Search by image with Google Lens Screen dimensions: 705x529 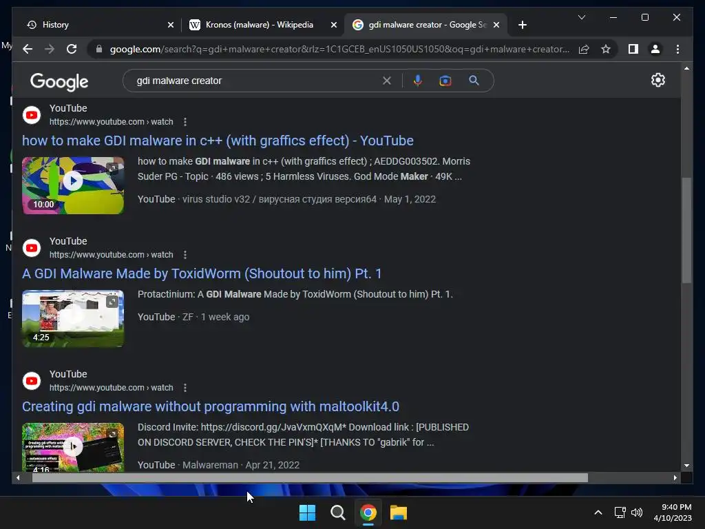click(445, 81)
